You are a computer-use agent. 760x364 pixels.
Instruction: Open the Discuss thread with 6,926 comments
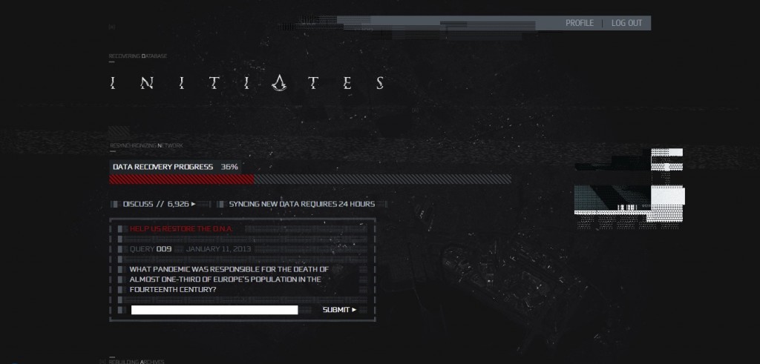156,205
